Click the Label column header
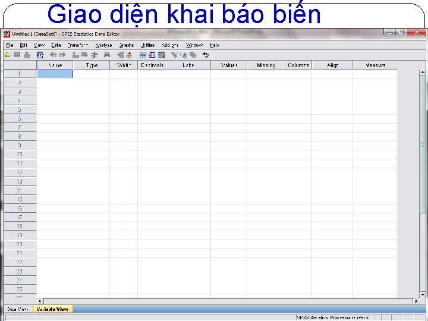 coord(188,65)
